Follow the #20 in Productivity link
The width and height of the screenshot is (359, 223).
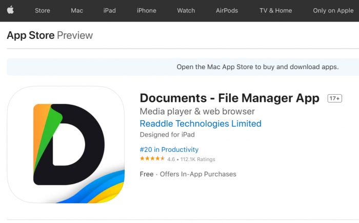169,149
